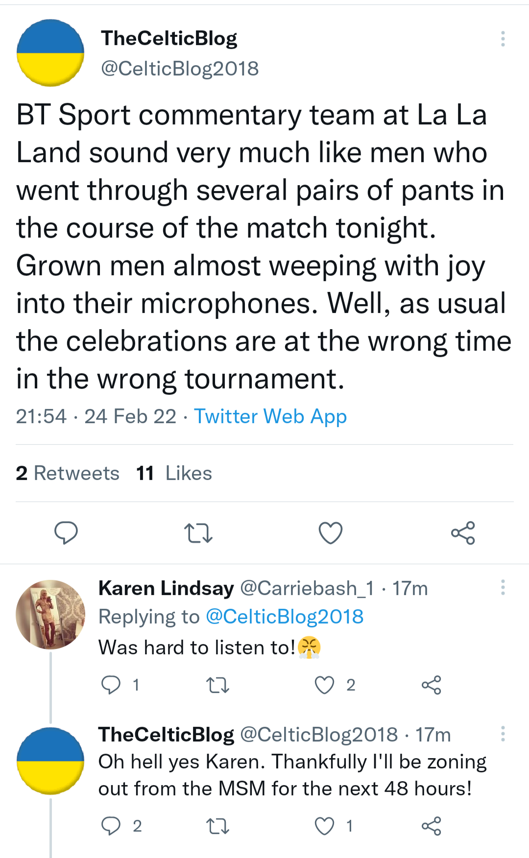Retweet the main TheCelticBlog tweet
This screenshot has height=858, width=529.
click(198, 533)
